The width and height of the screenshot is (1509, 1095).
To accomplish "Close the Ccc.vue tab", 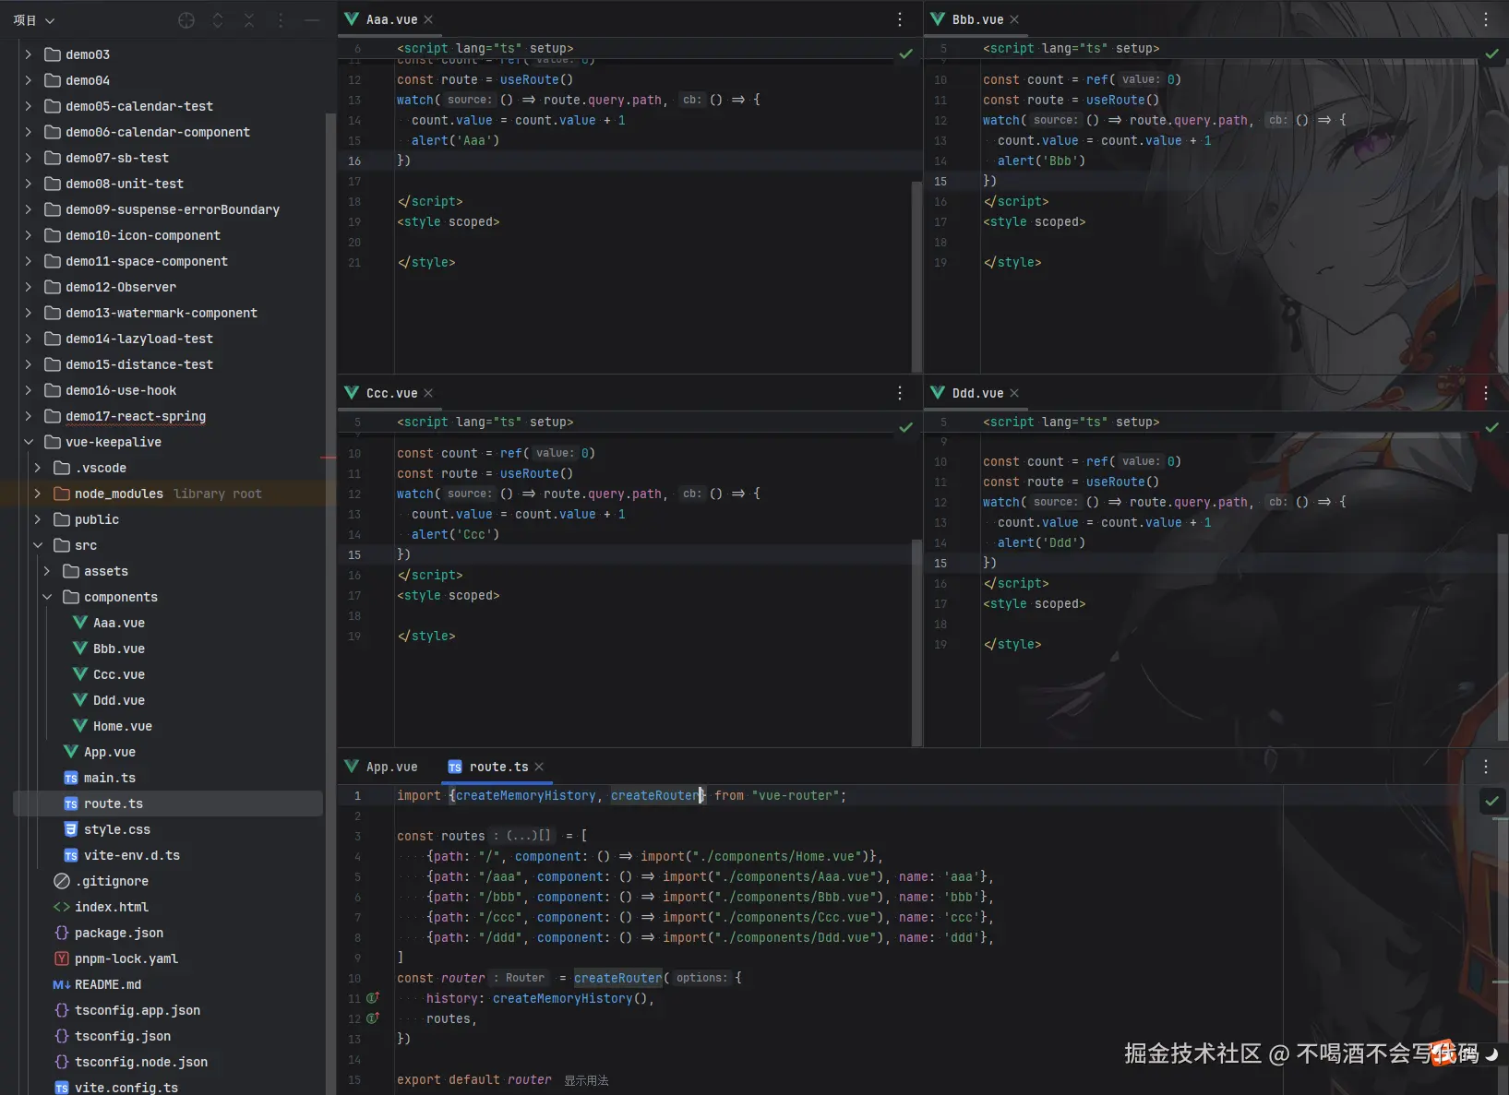I will point(428,393).
